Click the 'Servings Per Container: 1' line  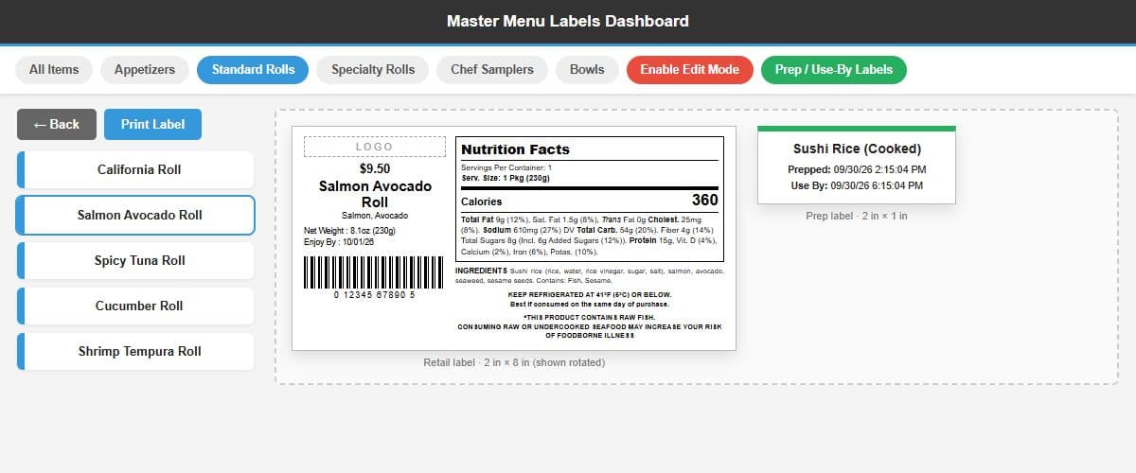[506, 167]
